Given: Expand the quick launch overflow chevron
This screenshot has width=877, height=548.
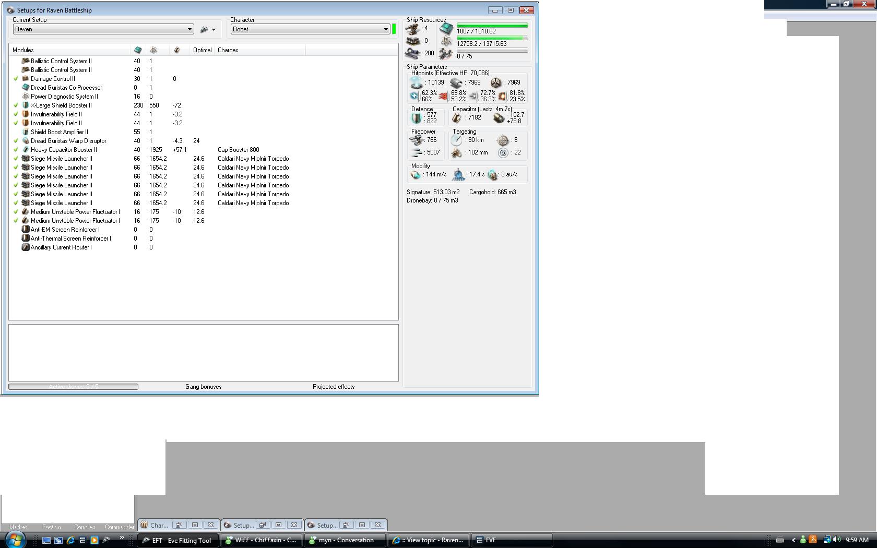Looking at the screenshot, I should 122,538.
